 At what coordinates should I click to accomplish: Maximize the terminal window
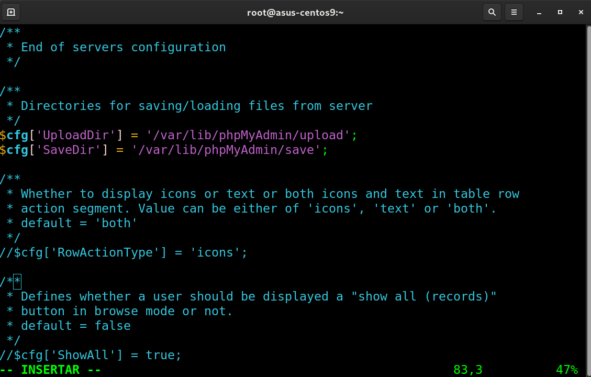point(560,13)
